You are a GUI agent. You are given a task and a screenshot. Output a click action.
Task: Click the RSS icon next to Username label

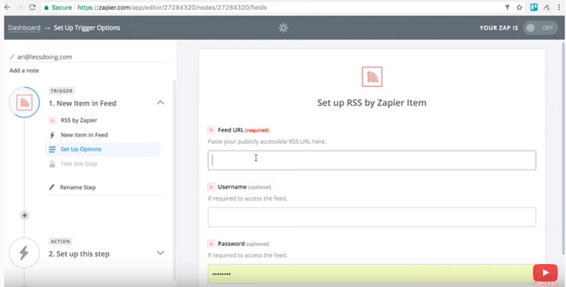pyautogui.click(x=211, y=187)
